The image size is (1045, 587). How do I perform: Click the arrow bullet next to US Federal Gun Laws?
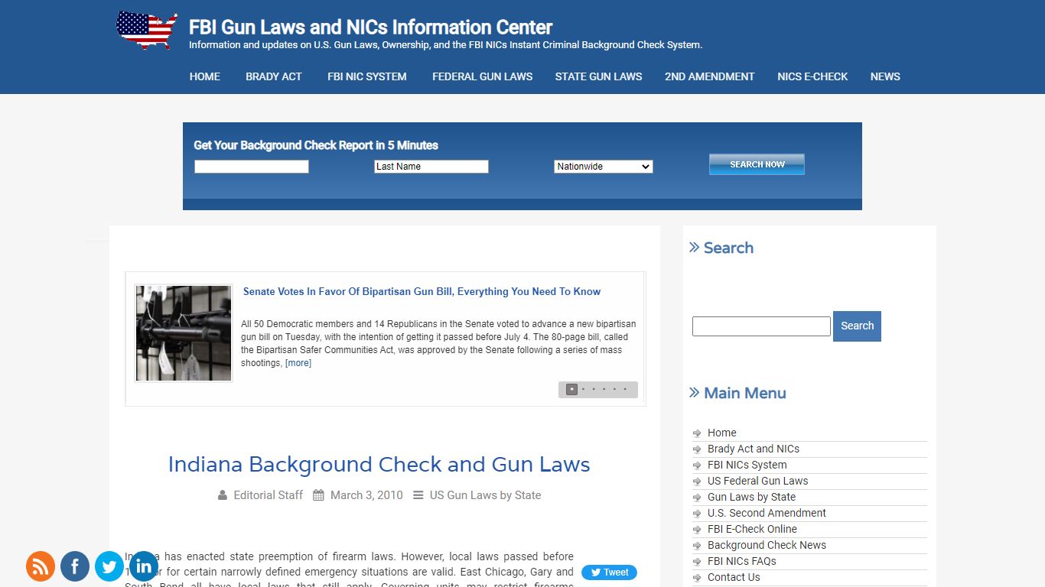pos(697,482)
